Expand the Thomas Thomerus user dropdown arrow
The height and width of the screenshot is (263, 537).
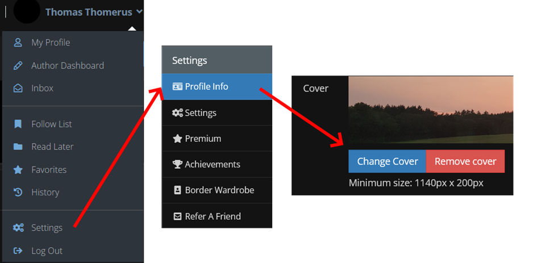pos(139,11)
